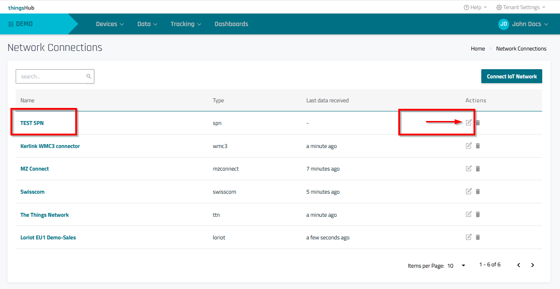The width and height of the screenshot is (560, 289).
Task: Edit the Loriot EU1 Demo-Sales connection
Action: tap(469, 237)
